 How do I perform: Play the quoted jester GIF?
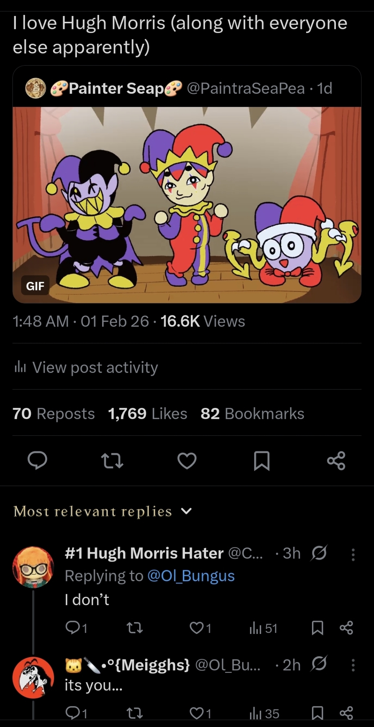[x=187, y=205]
